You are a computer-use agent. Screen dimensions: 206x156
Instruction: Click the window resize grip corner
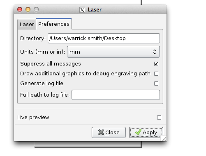tap(164, 138)
